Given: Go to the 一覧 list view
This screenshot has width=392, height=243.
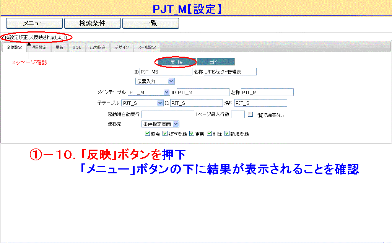Looking at the screenshot, I should click(150, 23).
